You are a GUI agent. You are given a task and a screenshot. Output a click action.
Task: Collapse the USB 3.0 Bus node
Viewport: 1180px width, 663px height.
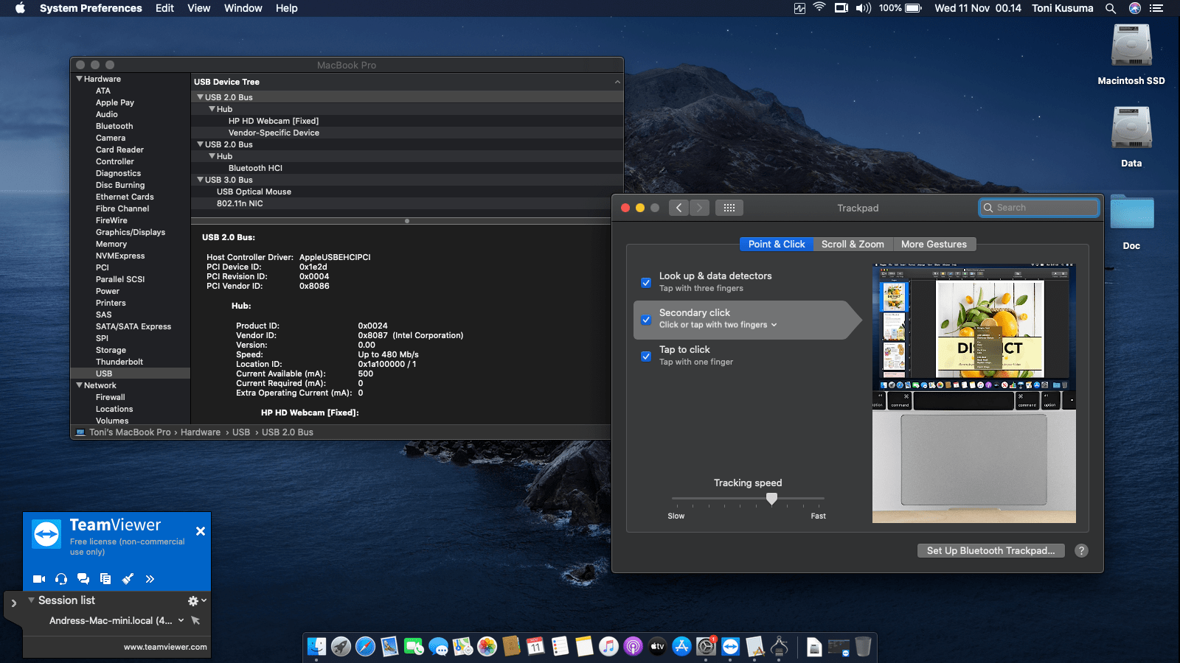coord(200,180)
